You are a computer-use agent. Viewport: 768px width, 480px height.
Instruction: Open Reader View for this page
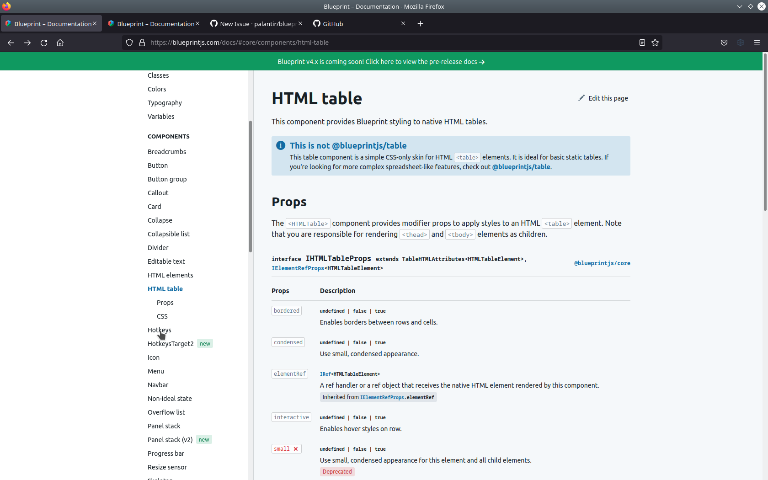[642, 43]
